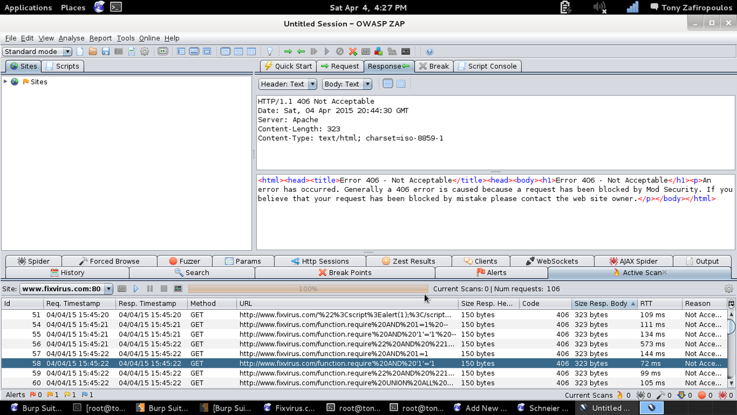Click the green right arrow submit-and-step icon
This screenshot has width=737, height=415.
pos(288,52)
